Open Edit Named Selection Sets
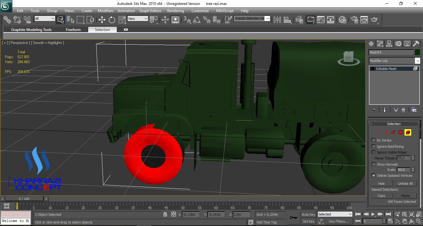Image resolution: width=423 pixels, height=226 pixels. 228,20
